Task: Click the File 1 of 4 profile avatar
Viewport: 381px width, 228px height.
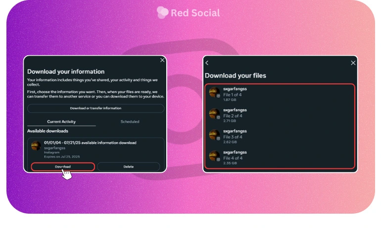Action: tap(214, 92)
